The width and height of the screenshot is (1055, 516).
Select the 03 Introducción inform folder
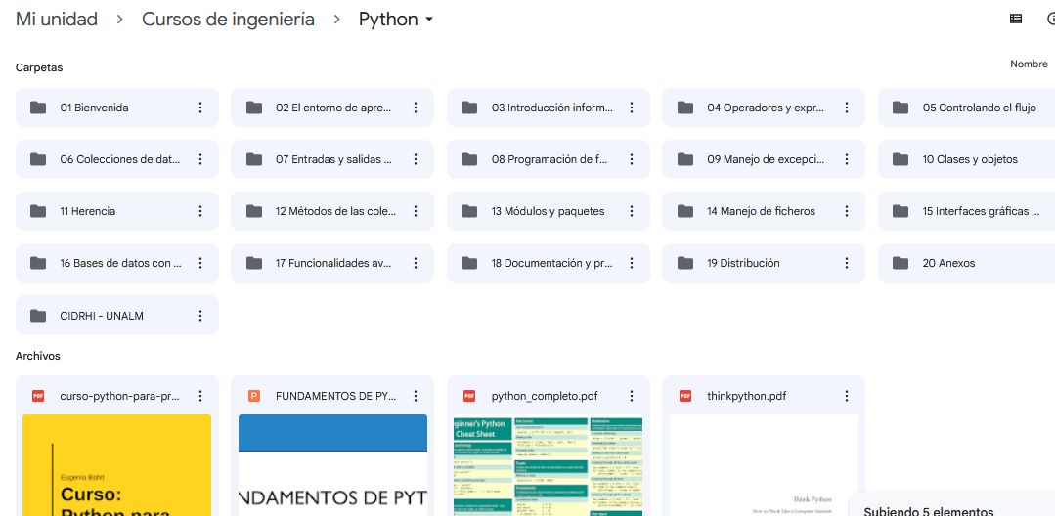coord(549,107)
